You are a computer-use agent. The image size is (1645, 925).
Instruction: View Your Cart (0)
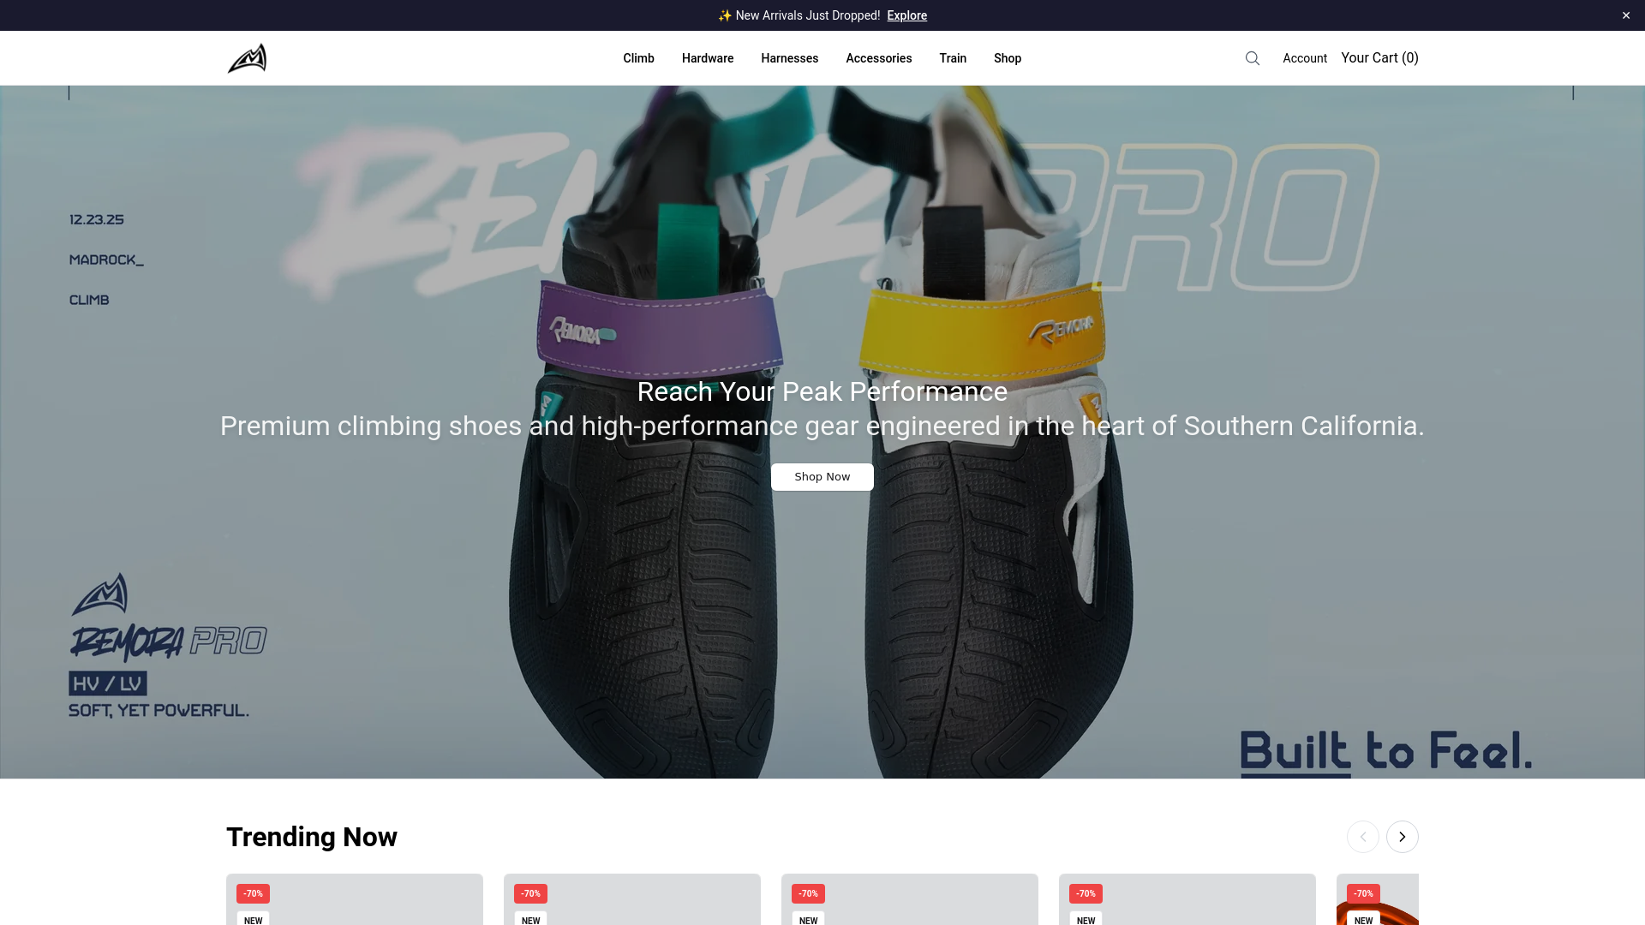click(1379, 57)
